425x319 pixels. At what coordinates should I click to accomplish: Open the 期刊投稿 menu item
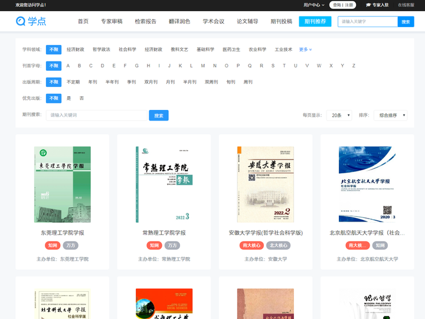[282, 21]
